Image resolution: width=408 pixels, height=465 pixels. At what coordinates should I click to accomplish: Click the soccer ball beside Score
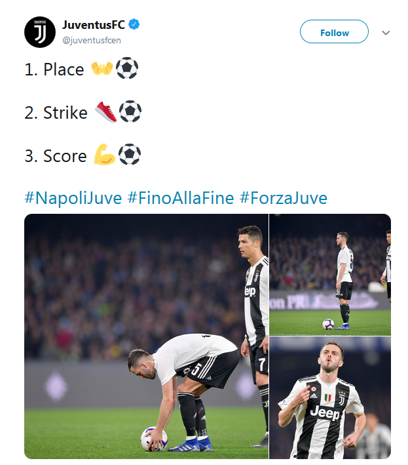coord(130,155)
